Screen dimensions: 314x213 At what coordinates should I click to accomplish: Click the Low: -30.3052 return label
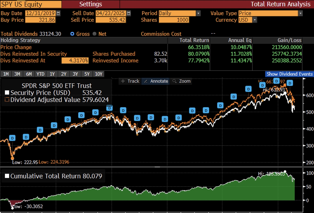click(x=28, y=206)
